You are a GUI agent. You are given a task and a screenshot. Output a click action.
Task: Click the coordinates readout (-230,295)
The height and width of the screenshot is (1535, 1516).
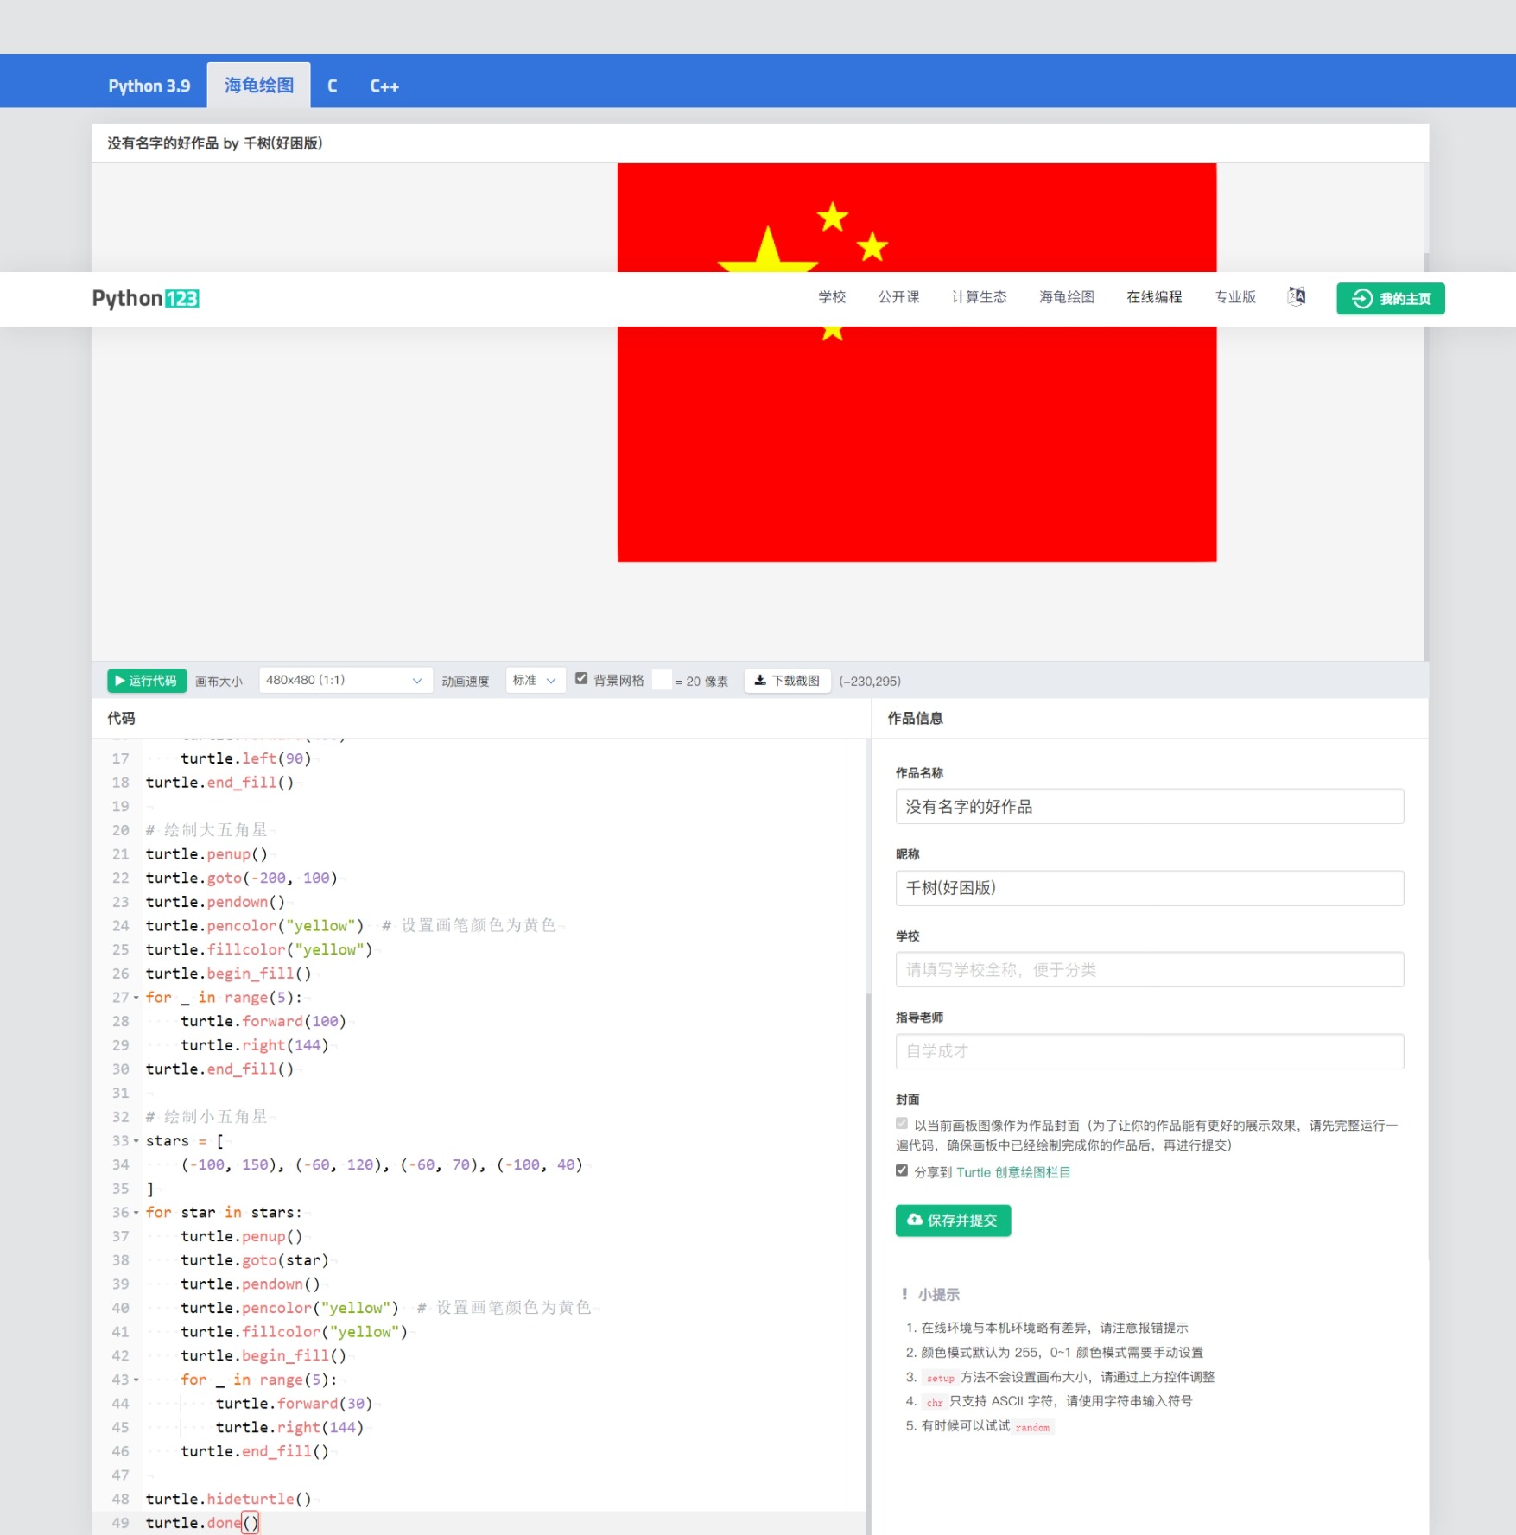pyautogui.click(x=870, y=682)
